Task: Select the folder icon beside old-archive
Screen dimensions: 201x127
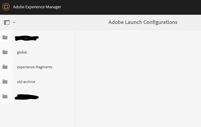Action: point(5,82)
